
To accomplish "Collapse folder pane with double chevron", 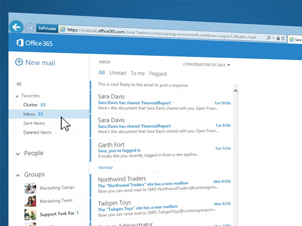I will tap(19, 84).
